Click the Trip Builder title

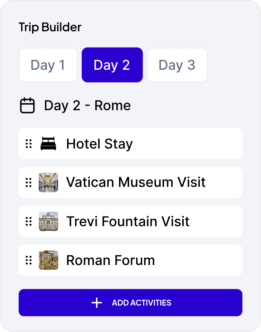(x=50, y=27)
